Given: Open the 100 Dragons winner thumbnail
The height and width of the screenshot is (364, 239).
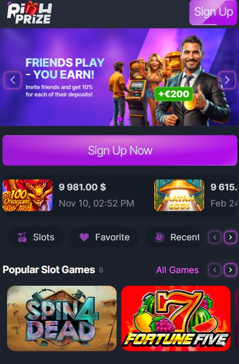Looking at the screenshot, I should click(x=27, y=195).
